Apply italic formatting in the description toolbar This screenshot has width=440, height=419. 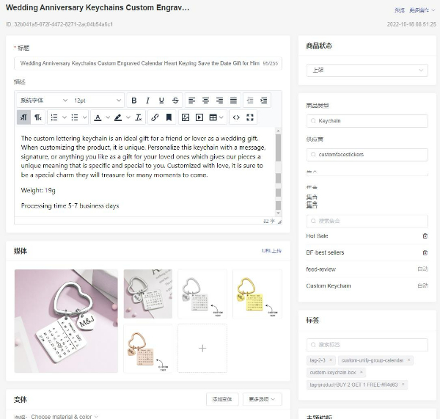point(147,101)
